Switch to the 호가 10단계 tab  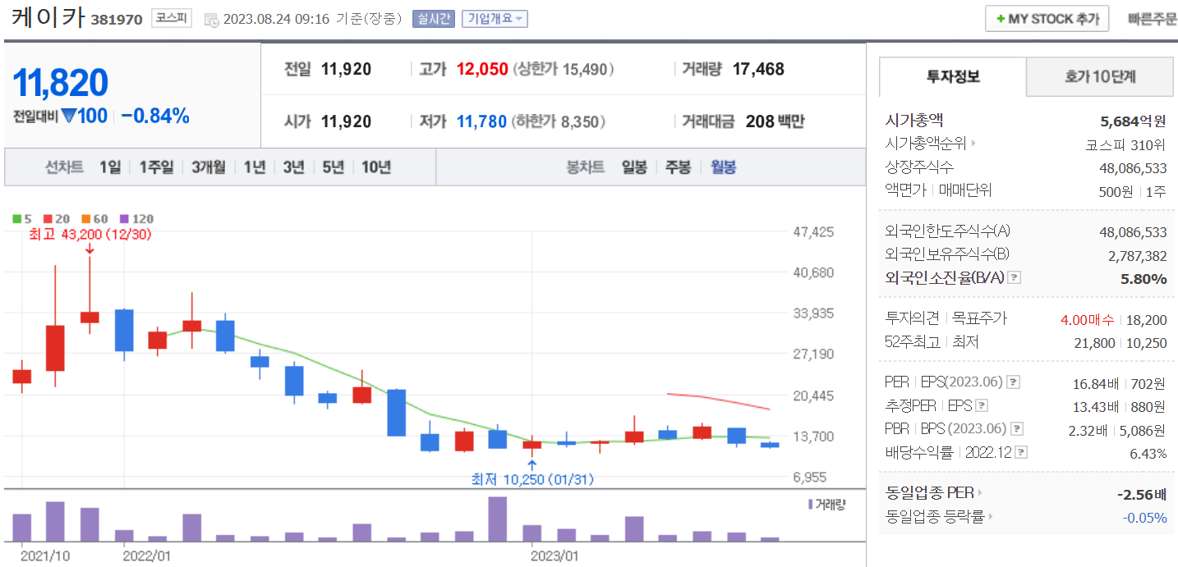point(1100,77)
